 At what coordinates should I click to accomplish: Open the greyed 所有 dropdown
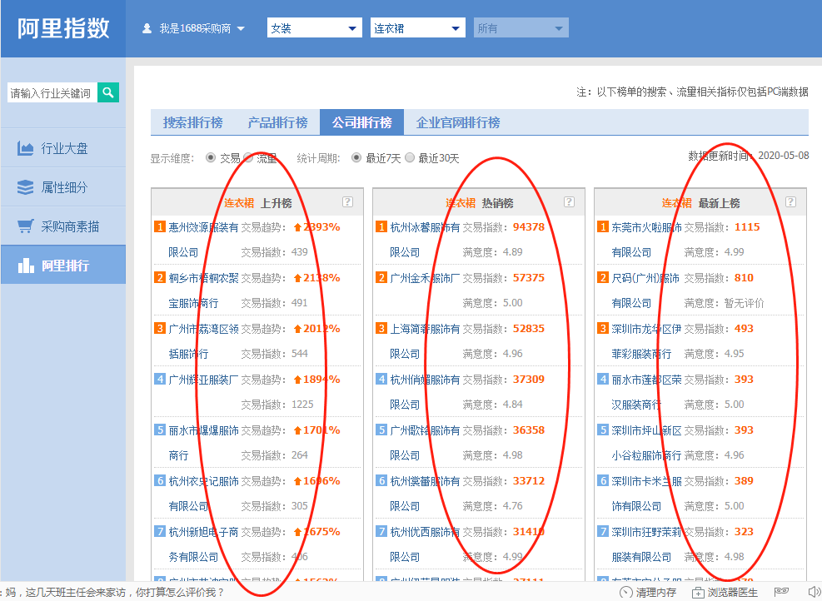tap(521, 27)
